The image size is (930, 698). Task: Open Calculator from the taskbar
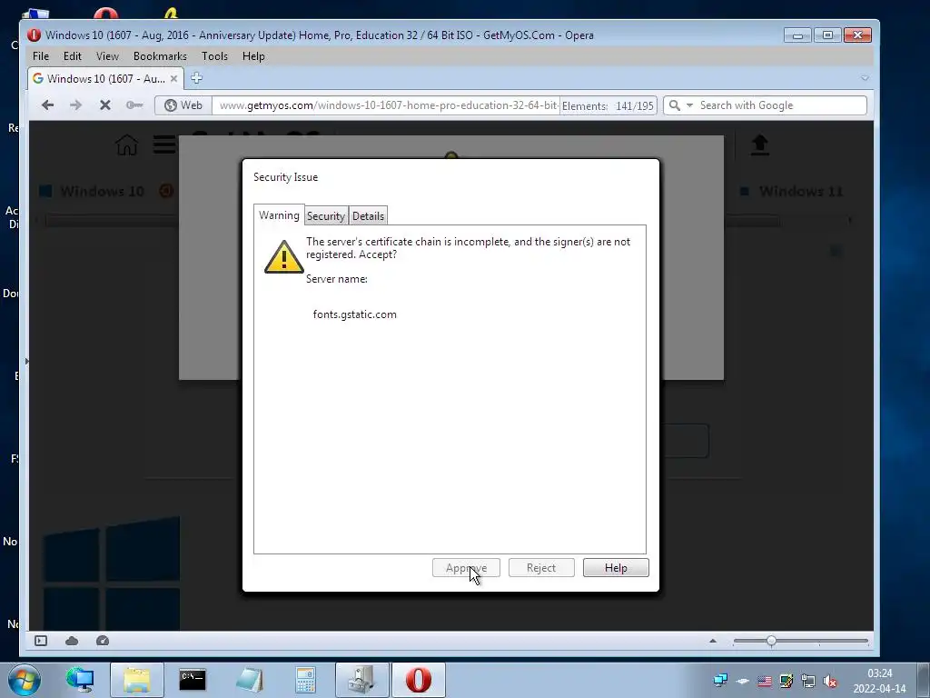[305, 680]
